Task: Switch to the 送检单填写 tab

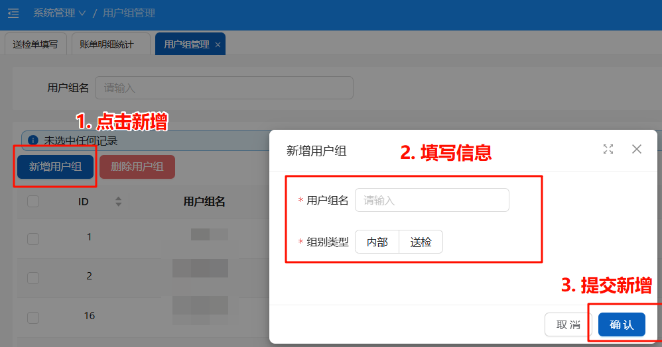Action: (x=35, y=44)
